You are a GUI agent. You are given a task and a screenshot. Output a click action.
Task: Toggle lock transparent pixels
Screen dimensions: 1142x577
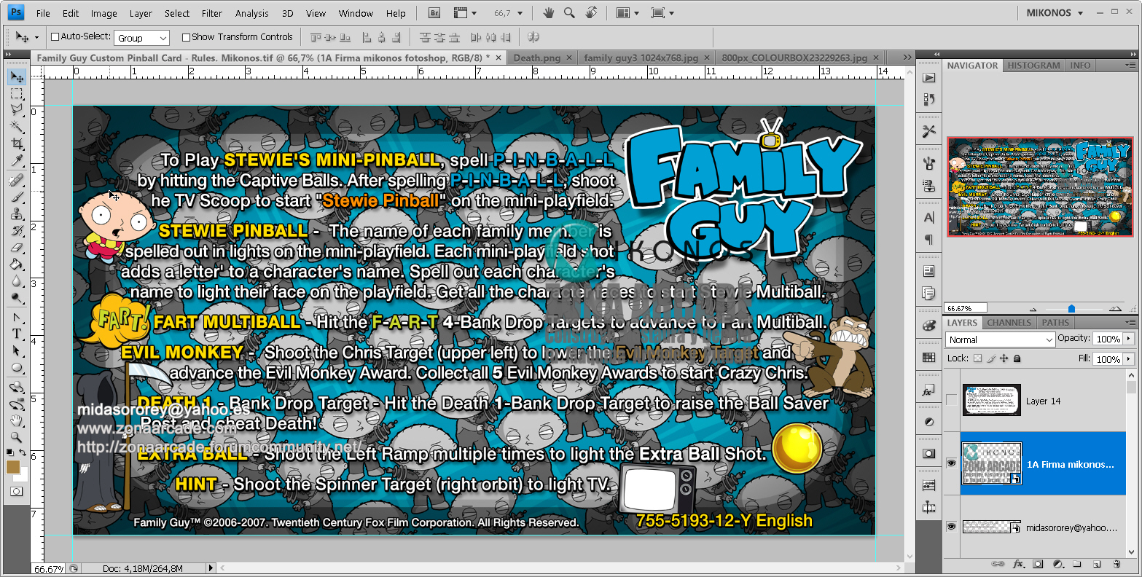coord(978,358)
